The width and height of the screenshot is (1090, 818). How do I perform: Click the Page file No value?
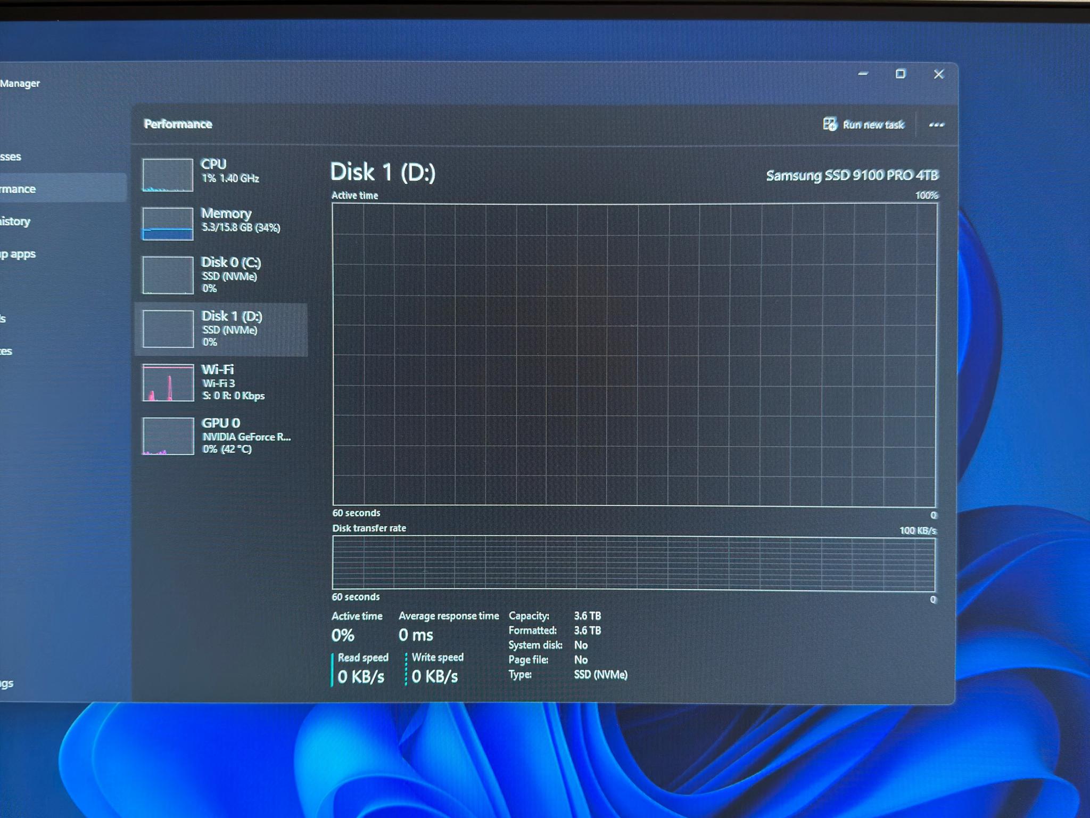(581, 660)
